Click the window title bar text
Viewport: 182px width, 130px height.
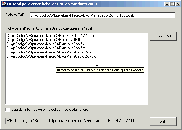click(x=52, y=4)
